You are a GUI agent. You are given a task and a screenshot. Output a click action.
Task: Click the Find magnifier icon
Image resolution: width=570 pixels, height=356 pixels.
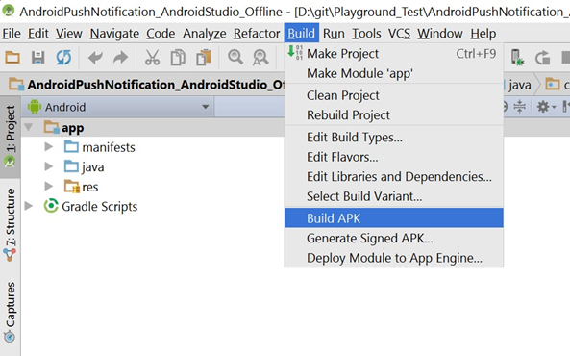[235, 58]
